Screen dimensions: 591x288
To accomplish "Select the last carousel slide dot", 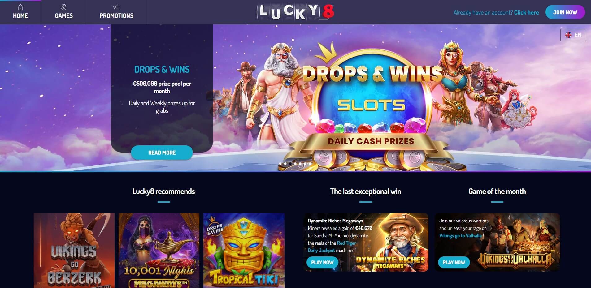I will (310, 164).
